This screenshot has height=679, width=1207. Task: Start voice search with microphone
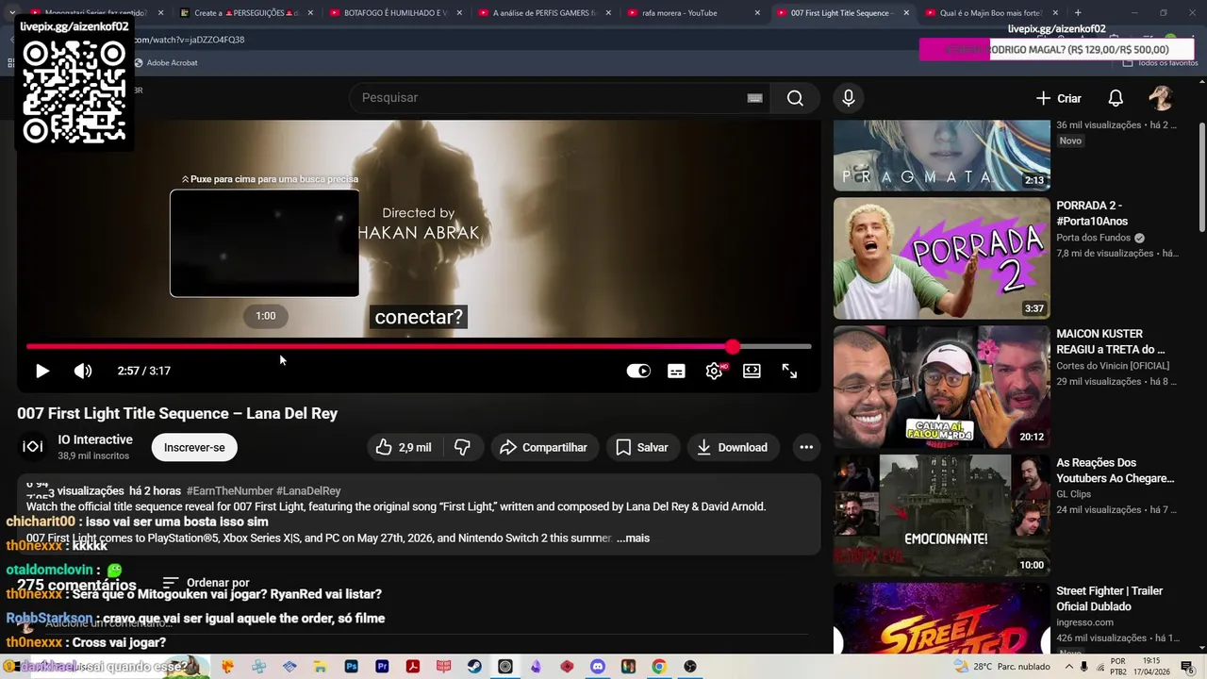coord(848,98)
